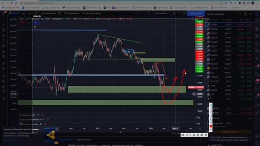Screen dimensions: 260x146
Task: Search similar images on Google
Action: [x=190, y=135]
